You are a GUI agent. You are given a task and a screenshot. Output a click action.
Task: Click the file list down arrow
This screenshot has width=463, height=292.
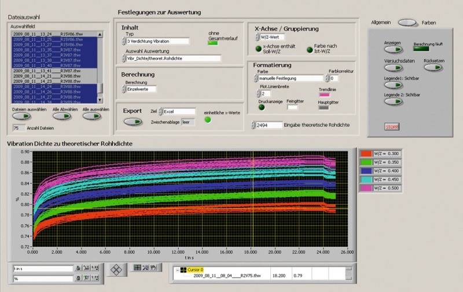coord(100,100)
